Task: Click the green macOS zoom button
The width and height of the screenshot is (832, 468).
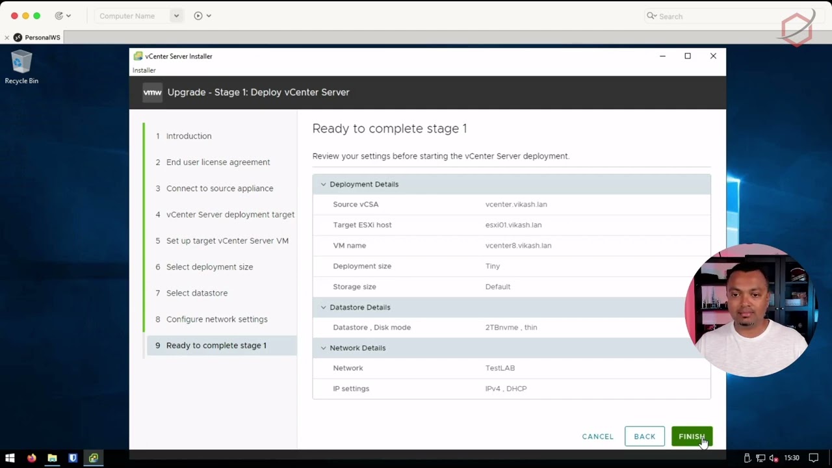Action: [36, 16]
